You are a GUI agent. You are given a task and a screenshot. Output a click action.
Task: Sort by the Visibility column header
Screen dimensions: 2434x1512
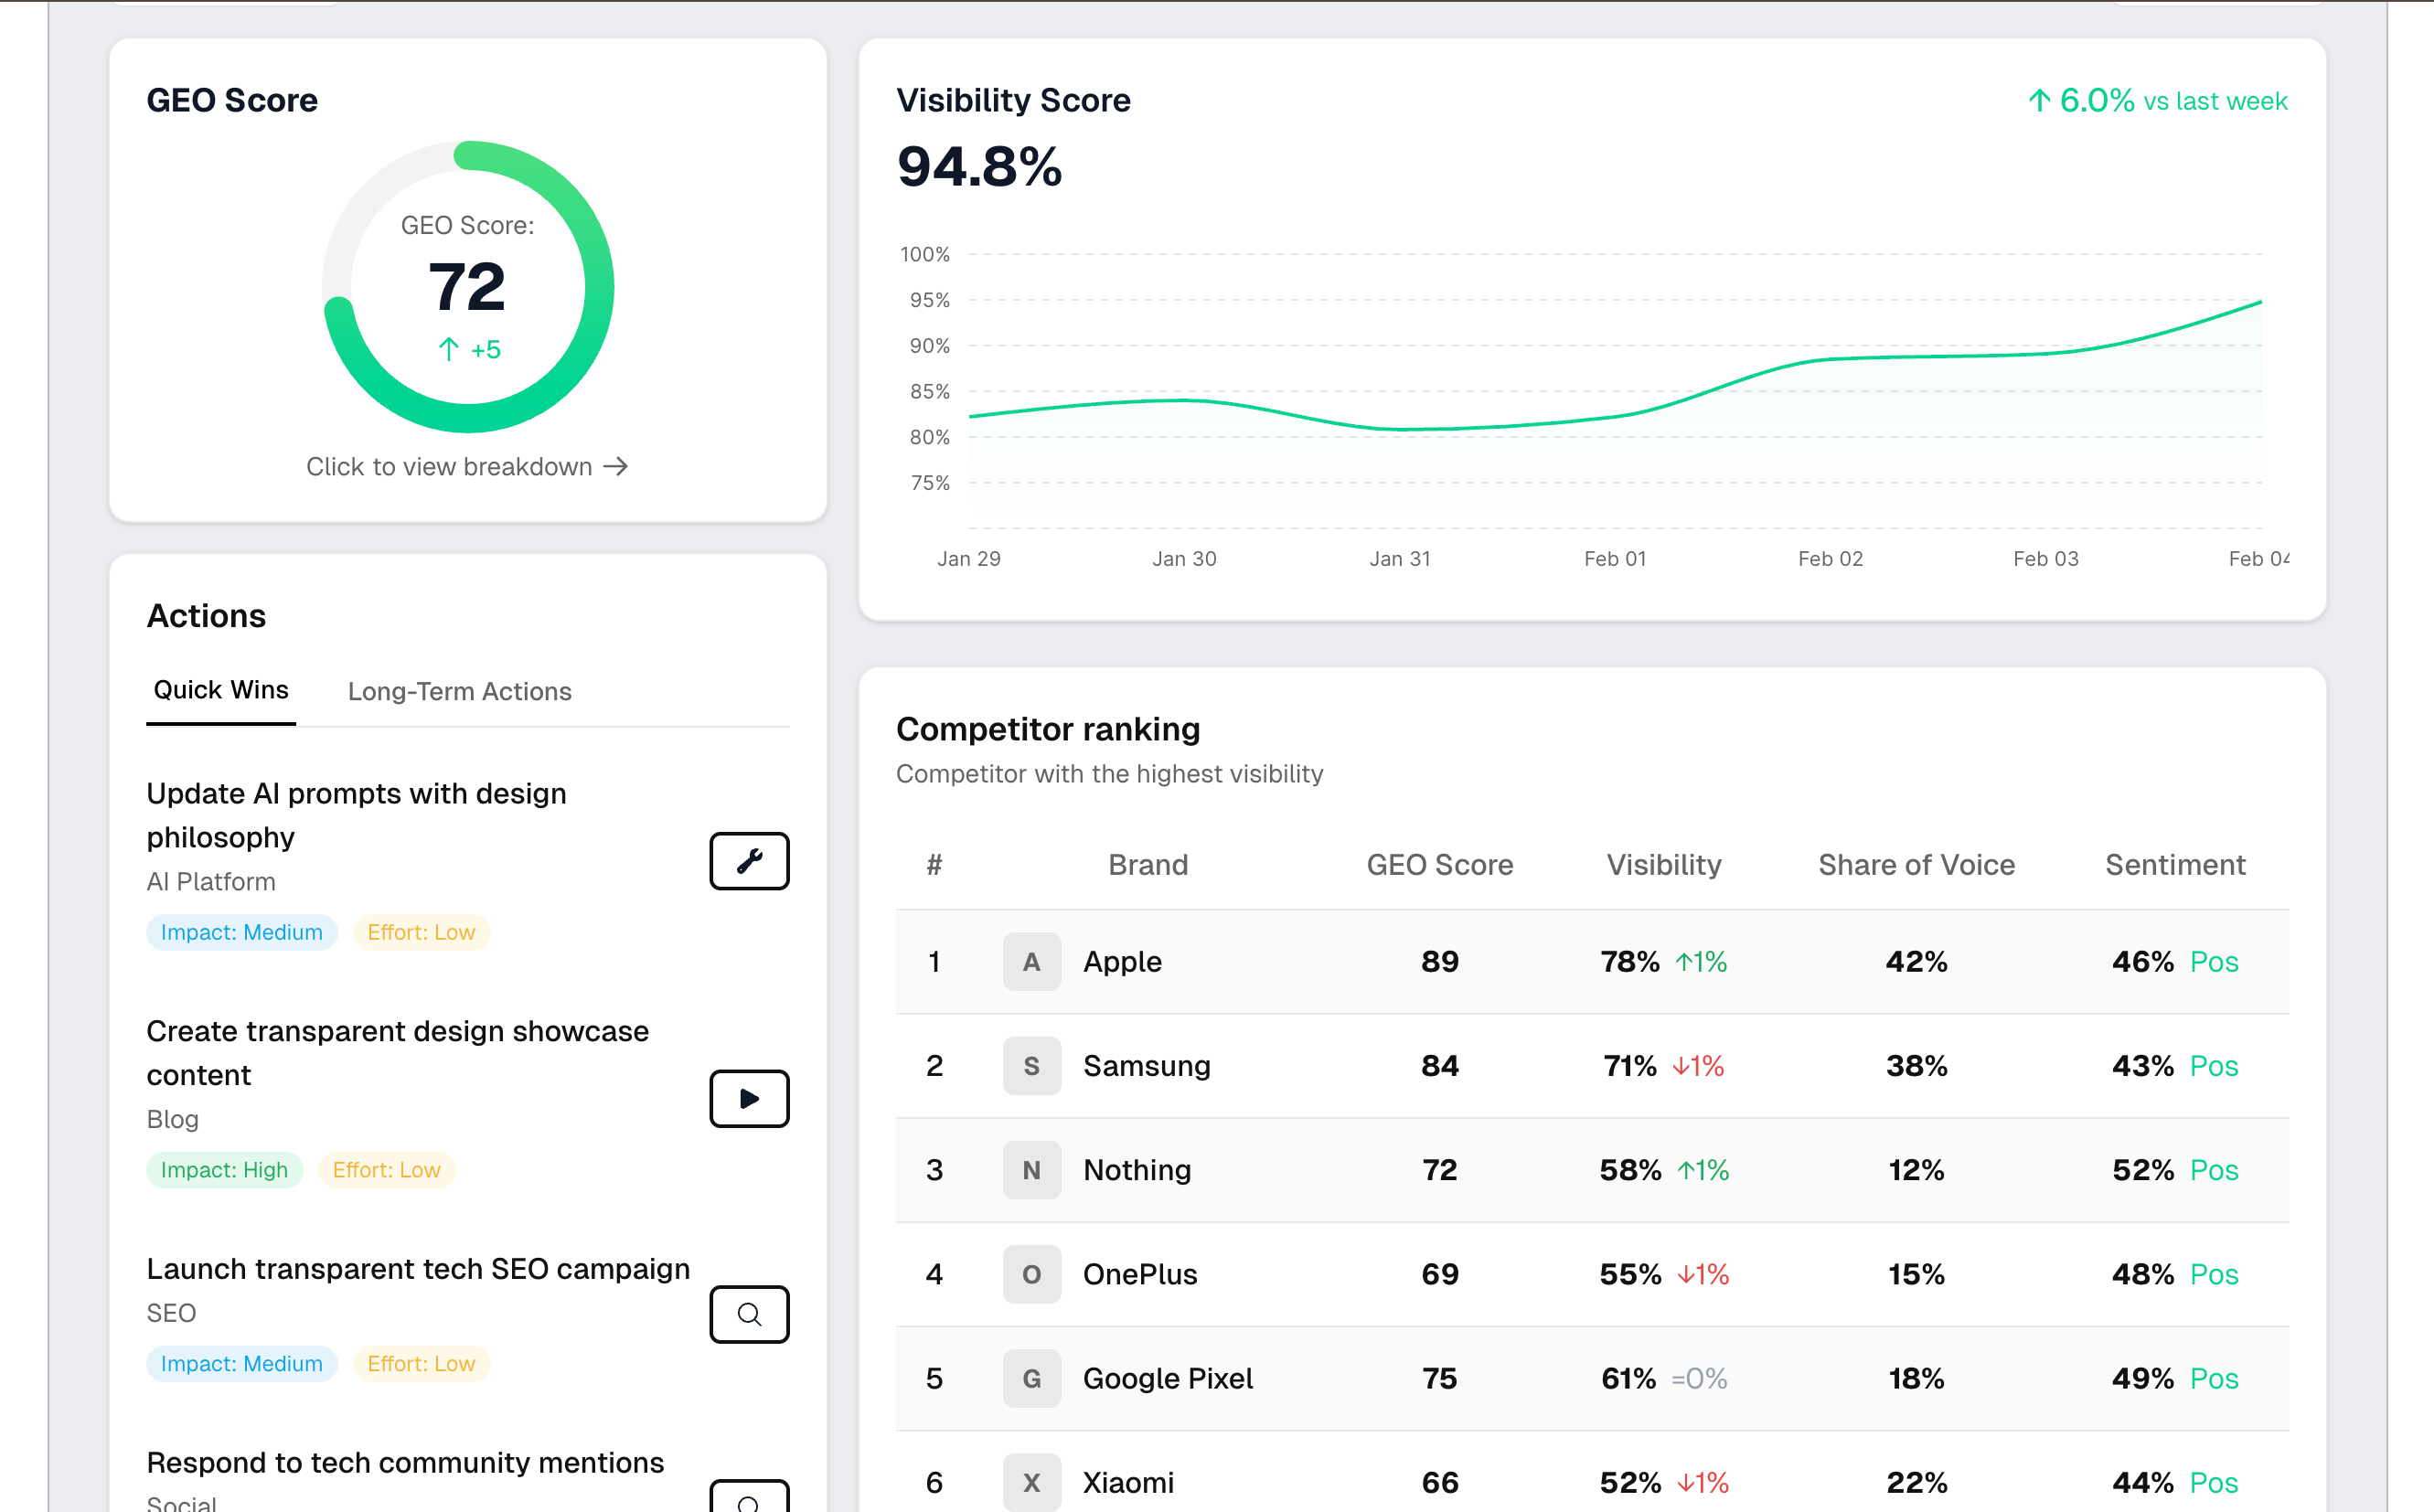point(1663,864)
